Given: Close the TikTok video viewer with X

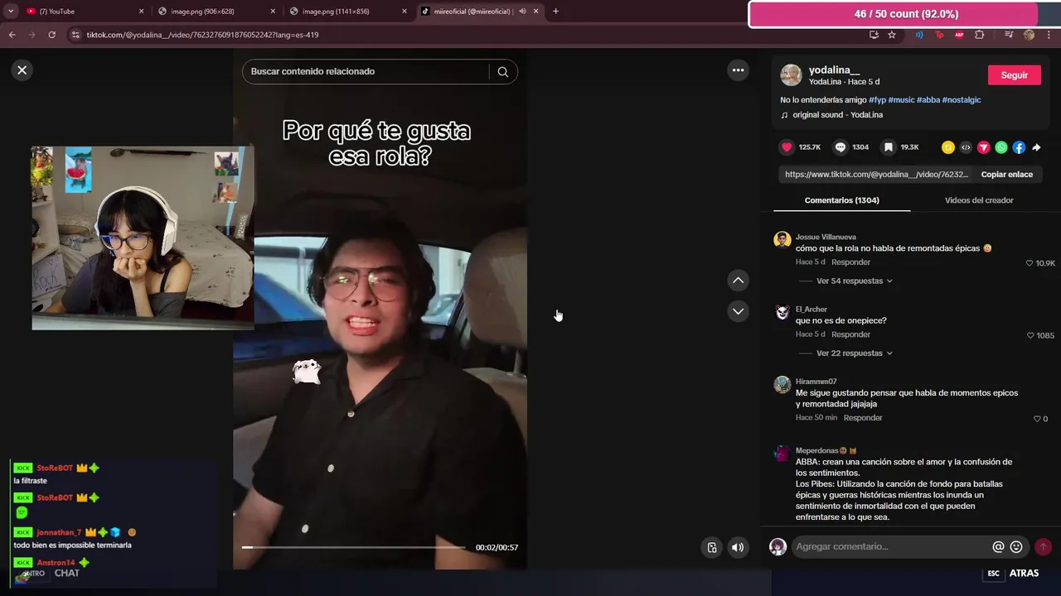Looking at the screenshot, I should coord(22,70).
